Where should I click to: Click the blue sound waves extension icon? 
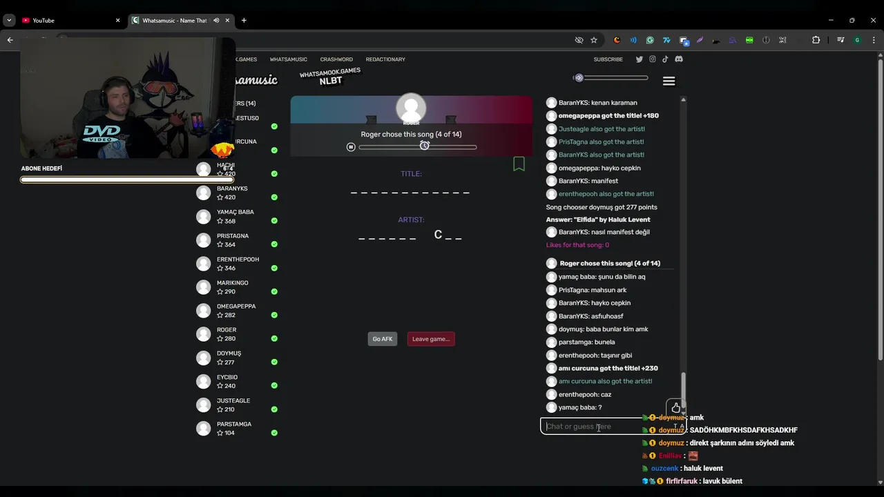(x=633, y=40)
